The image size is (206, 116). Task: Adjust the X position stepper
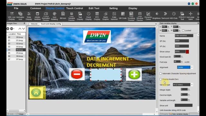[168, 27]
